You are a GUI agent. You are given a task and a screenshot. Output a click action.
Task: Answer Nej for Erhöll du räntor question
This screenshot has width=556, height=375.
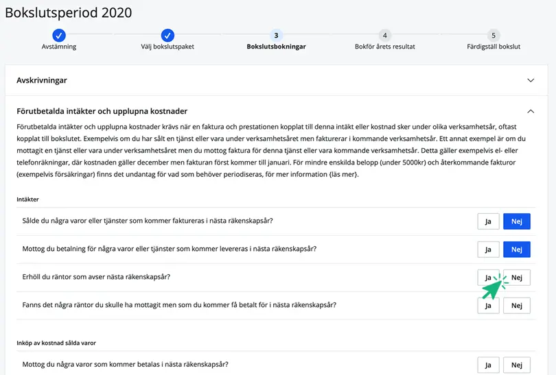coord(517,277)
